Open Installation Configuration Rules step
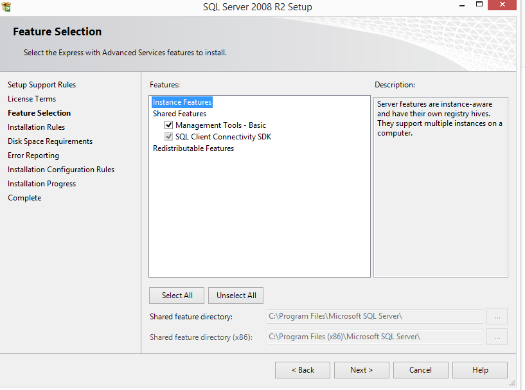The height and width of the screenshot is (390, 525). point(61,170)
